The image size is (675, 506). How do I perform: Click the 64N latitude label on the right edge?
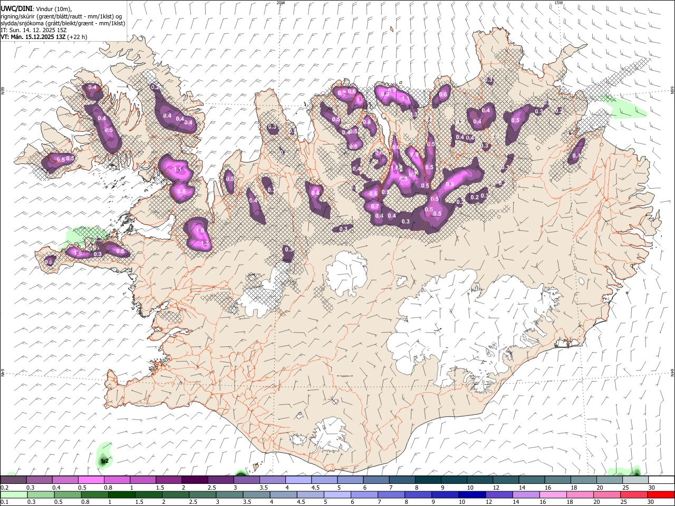[672, 372]
